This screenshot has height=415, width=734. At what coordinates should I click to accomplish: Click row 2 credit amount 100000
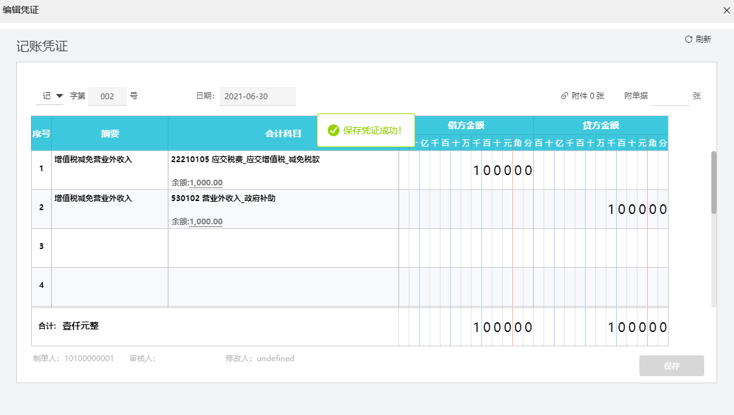point(637,209)
